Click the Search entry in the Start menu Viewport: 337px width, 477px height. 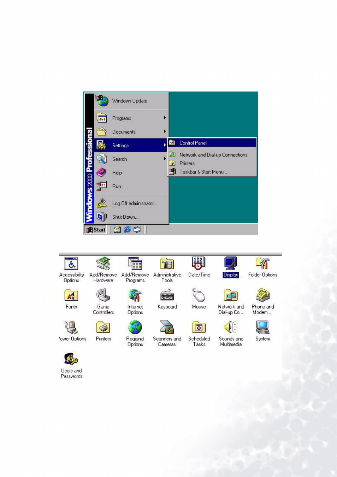click(x=131, y=159)
